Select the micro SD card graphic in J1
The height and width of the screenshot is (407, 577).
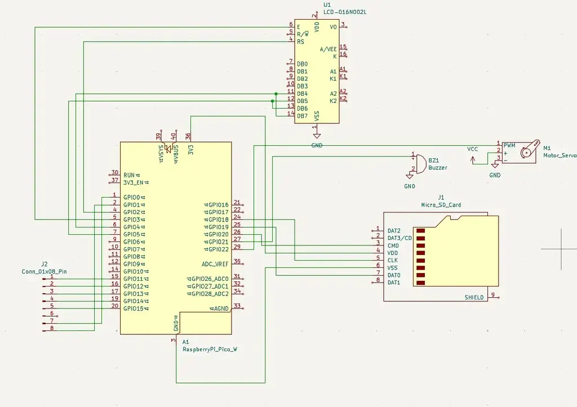pos(455,251)
